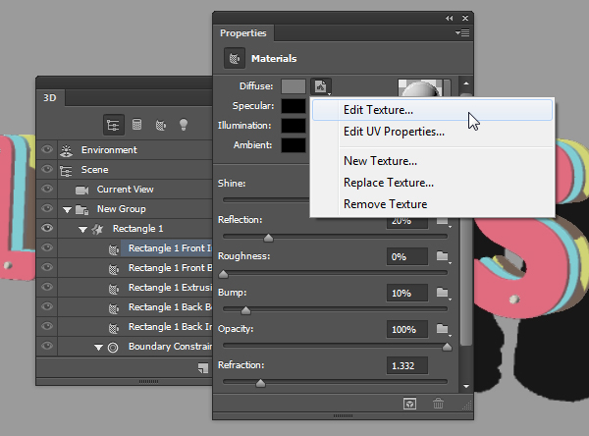Click the Opacity percentage field
Image resolution: width=589 pixels, height=436 pixels.
(407, 329)
